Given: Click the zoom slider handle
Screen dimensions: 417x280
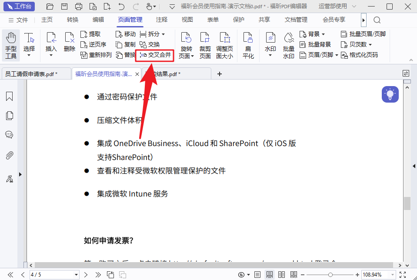Looking at the screenshot, I should [330, 275].
